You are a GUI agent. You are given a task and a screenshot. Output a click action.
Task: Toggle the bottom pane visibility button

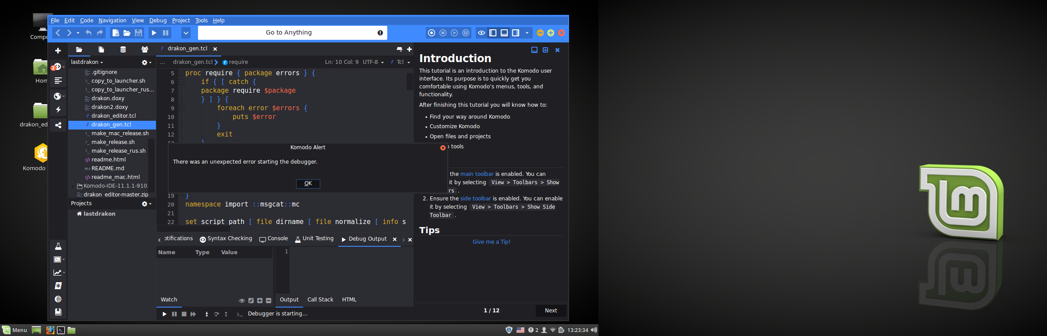[x=504, y=33]
